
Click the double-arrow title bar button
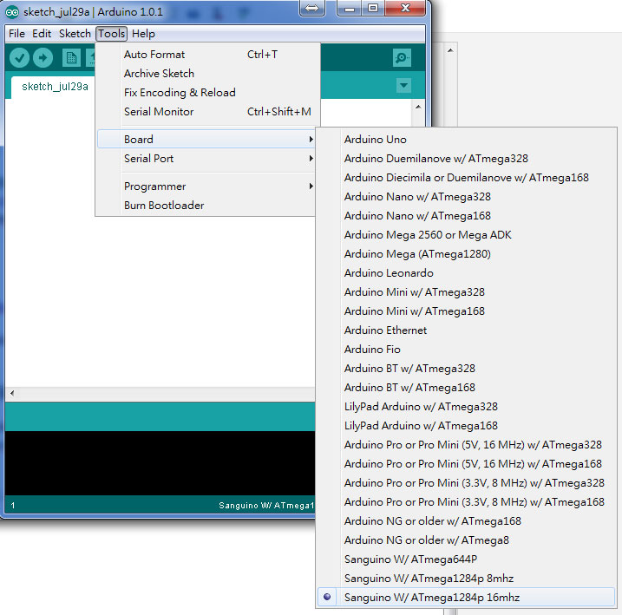(311, 8)
